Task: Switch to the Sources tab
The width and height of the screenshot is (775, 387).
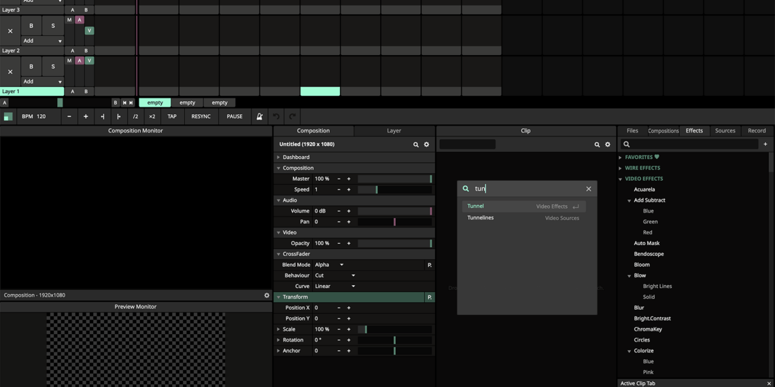Action: [725, 130]
